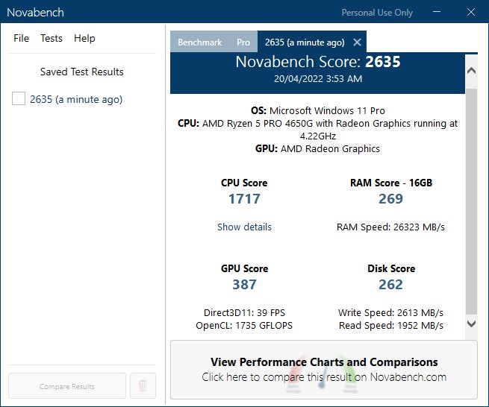Click the RAM score value 269
The width and height of the screenshot is (489, 407).
390,199
